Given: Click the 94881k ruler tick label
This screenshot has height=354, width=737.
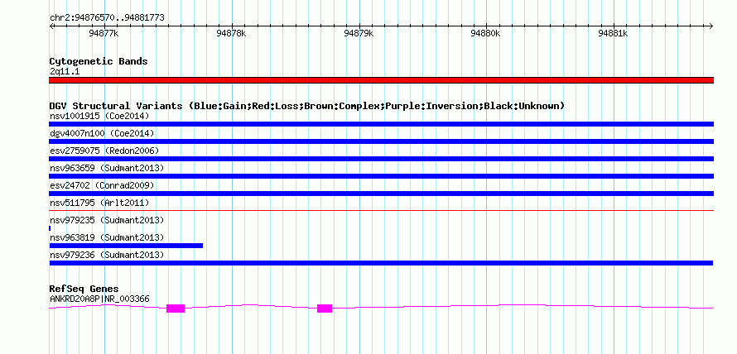Looking at the screenshot, I should click(x=613, y=33).
